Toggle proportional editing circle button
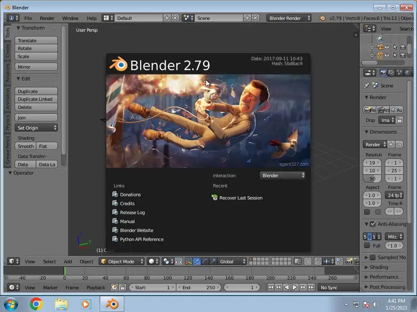The width and height of the screenshot is (417, 312). point(308,261)
